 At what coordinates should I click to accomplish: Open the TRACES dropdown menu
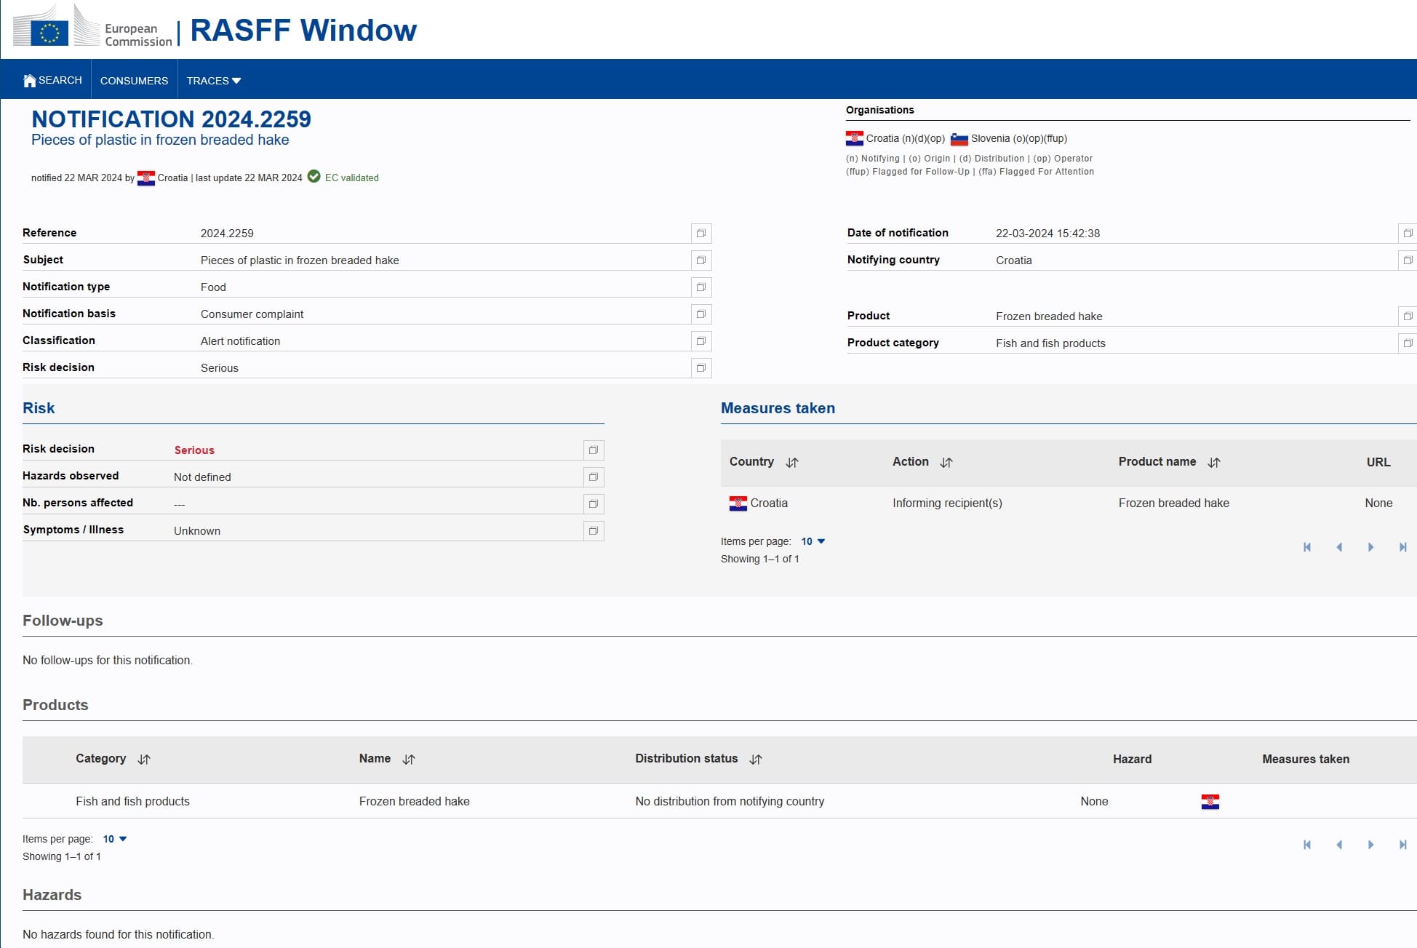pyautogui.click(x=213, y=81)
